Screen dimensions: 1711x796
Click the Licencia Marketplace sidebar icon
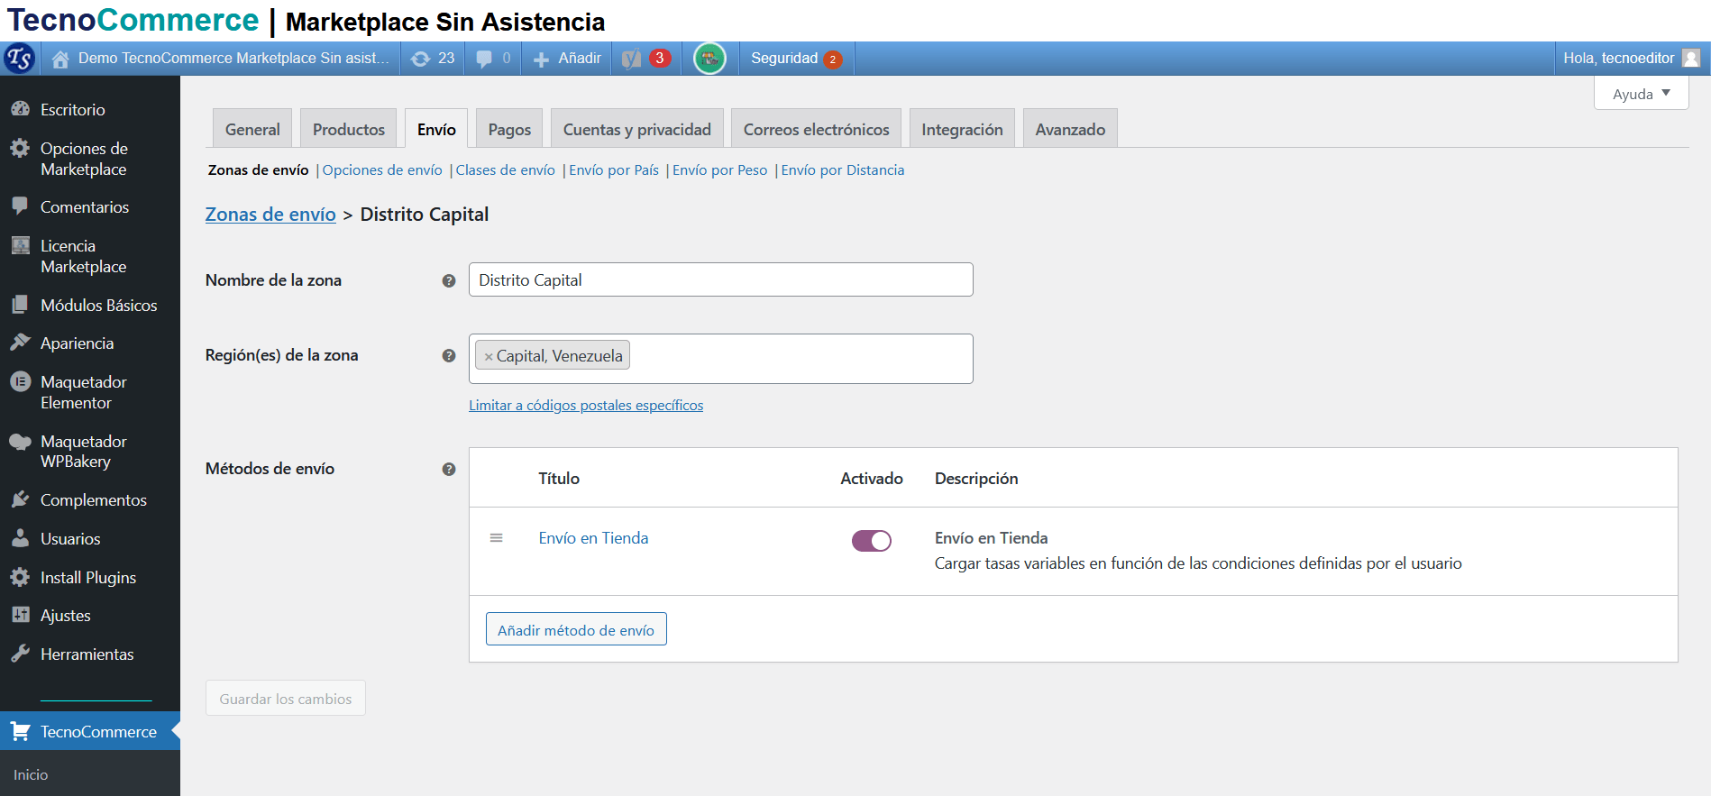tap(20, 245)
